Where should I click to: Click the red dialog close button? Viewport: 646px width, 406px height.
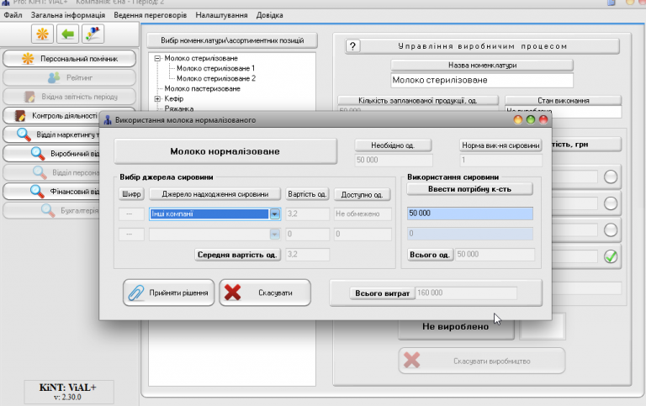(543, 120)
